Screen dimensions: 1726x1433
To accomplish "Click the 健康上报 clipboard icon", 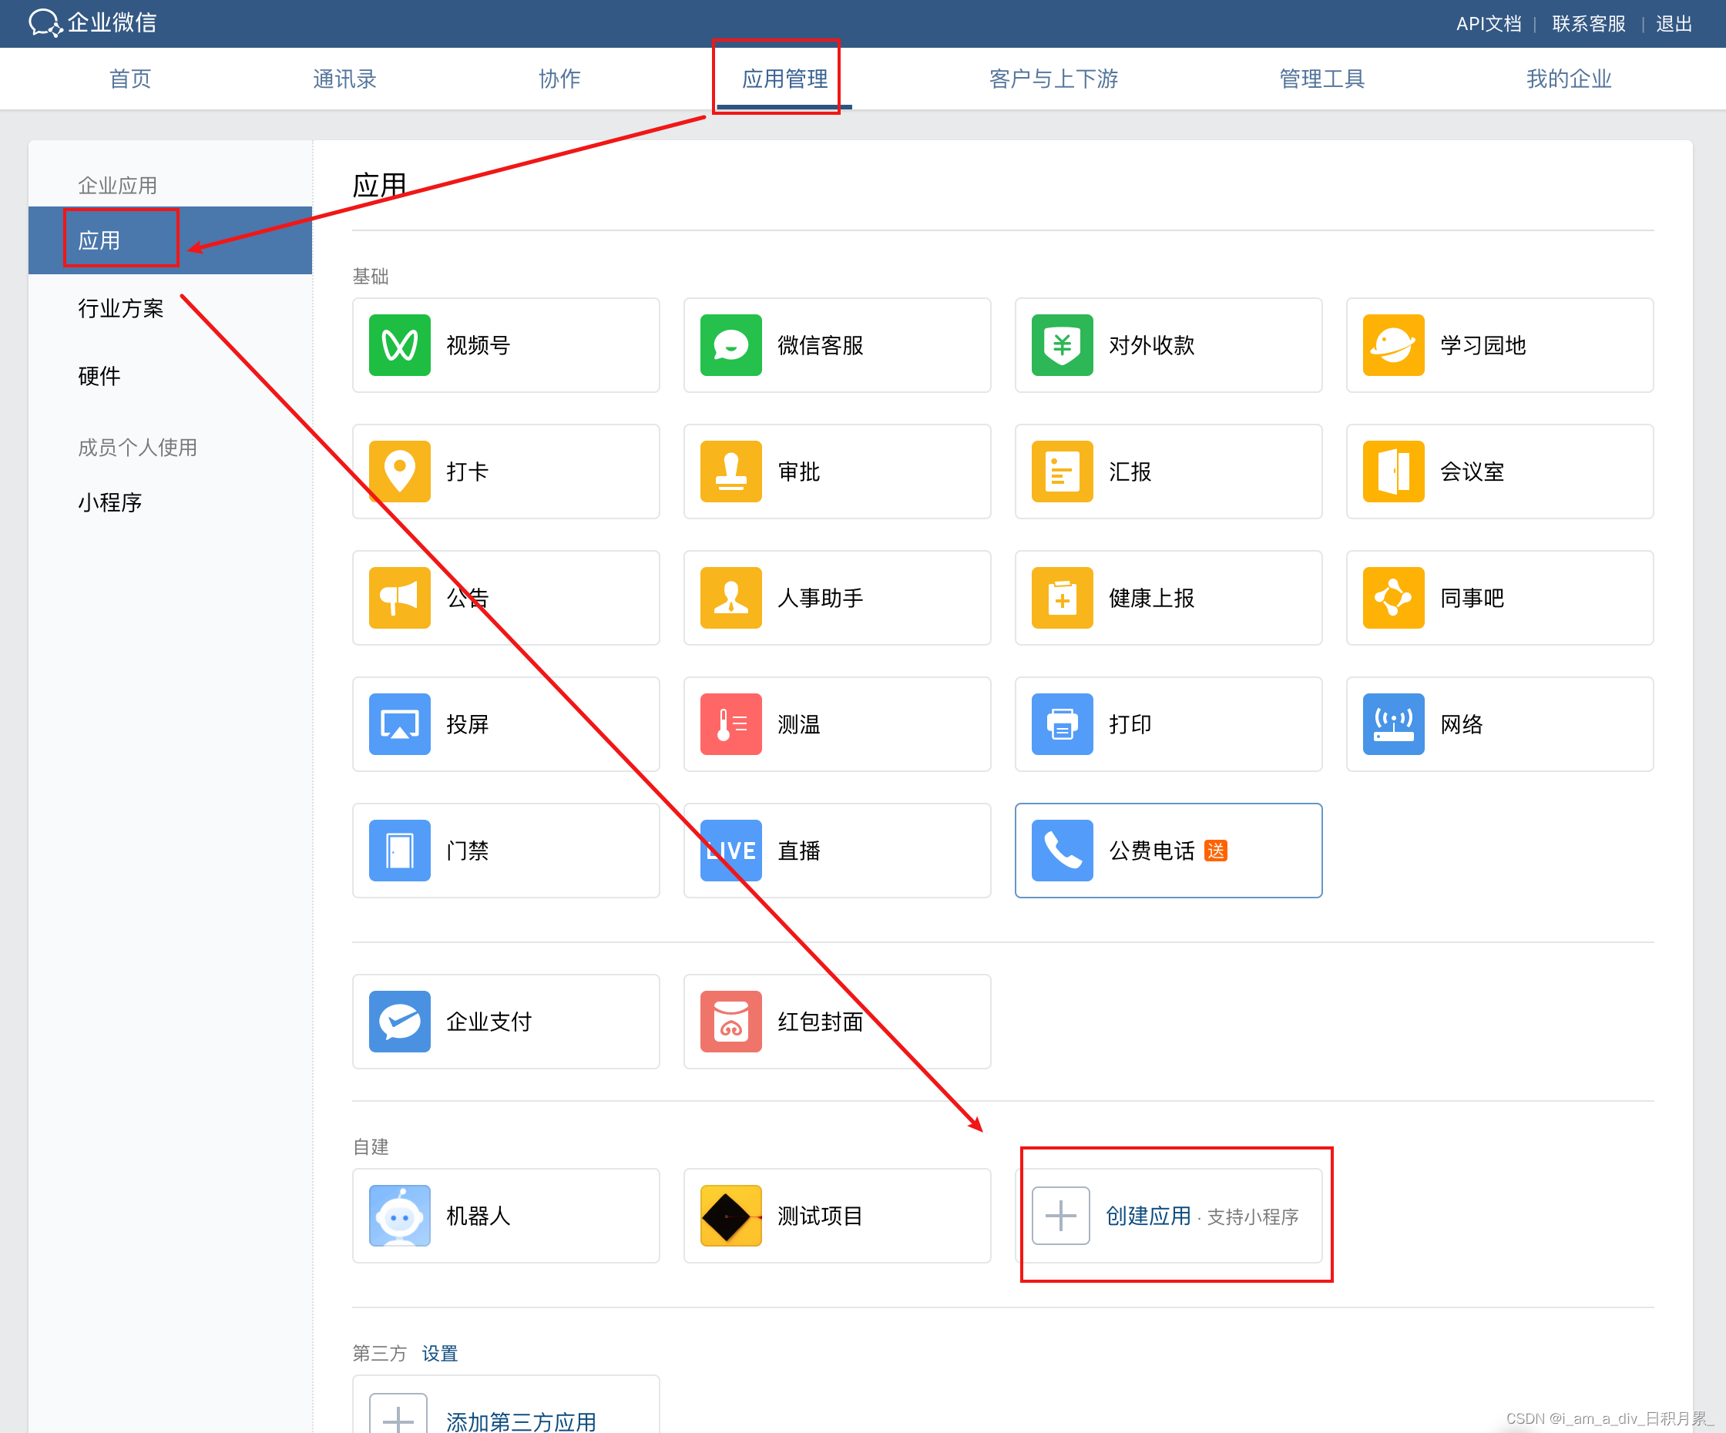I will point(1062,598).
